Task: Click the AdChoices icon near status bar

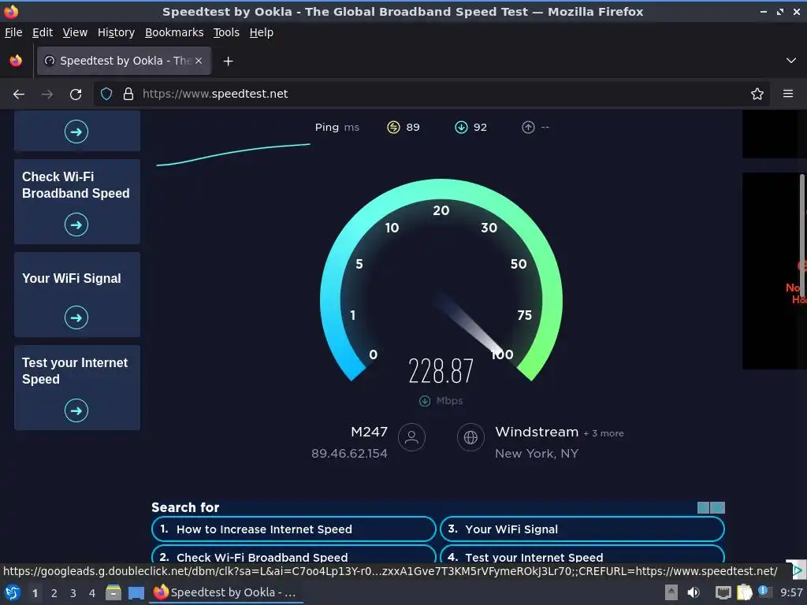Action: 797,570
